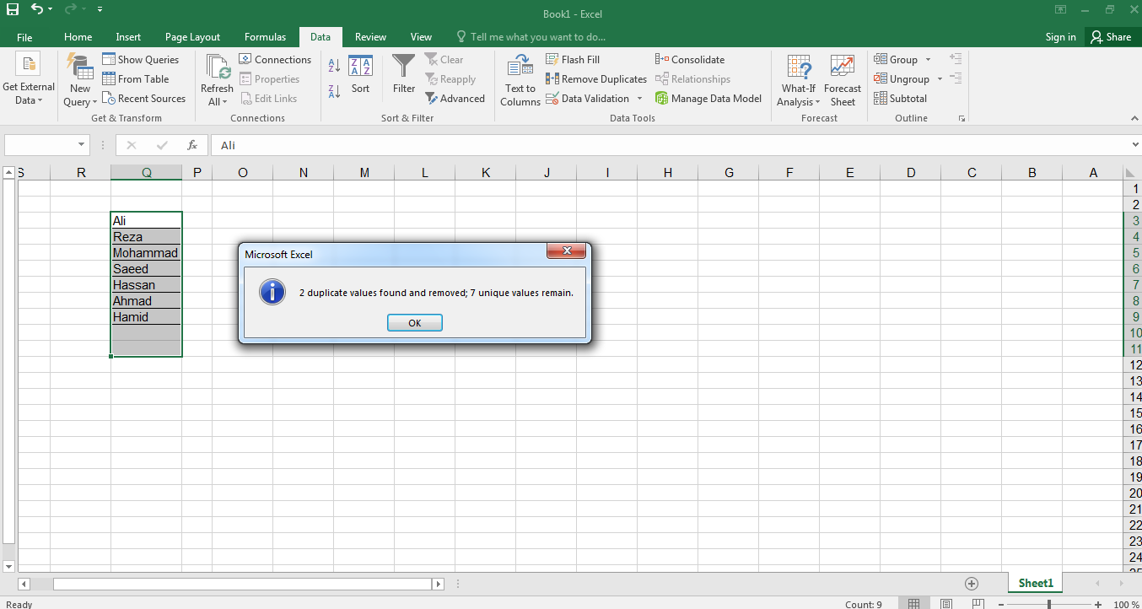Viewport: 1142px width, 609px height.
Task: Click the Flash Fill icon
Action: (552, 60)
